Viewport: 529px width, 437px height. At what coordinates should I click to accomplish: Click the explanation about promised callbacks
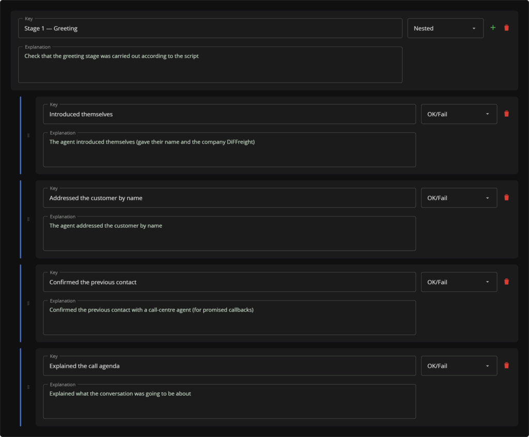229,318
